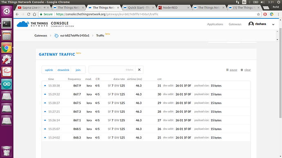Click the page vertical scrollbar

coord(280,73)
